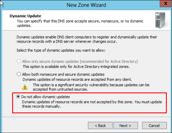Screen dimensions: 172x133
Task: Cancel the zone wizard
Action: 154,125
